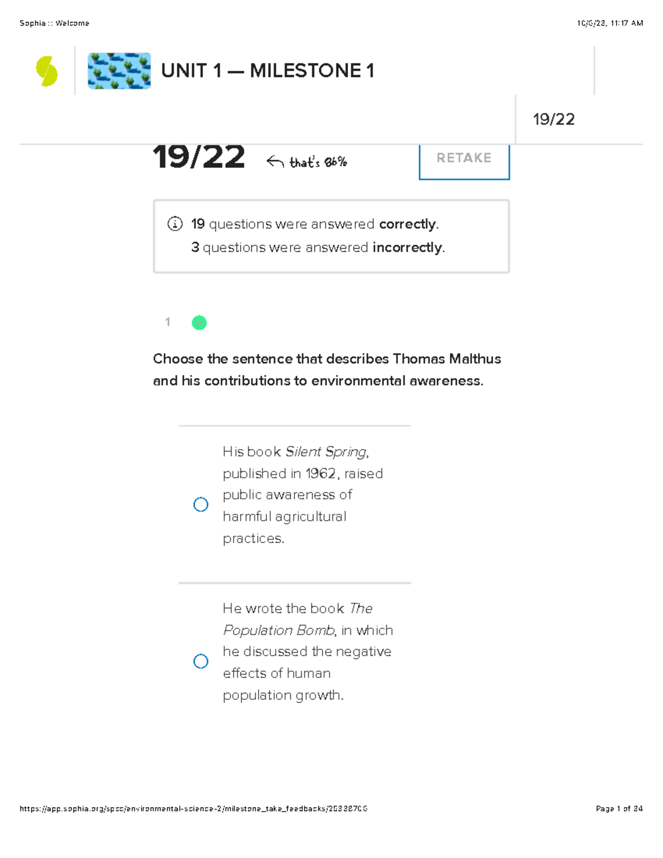This screenshot has width=663, height=858.
Task: Click the Sophia green logo icon
Action: [46, 71]
